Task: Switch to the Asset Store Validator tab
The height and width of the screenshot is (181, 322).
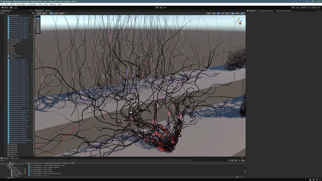Action: coord(266,11)
